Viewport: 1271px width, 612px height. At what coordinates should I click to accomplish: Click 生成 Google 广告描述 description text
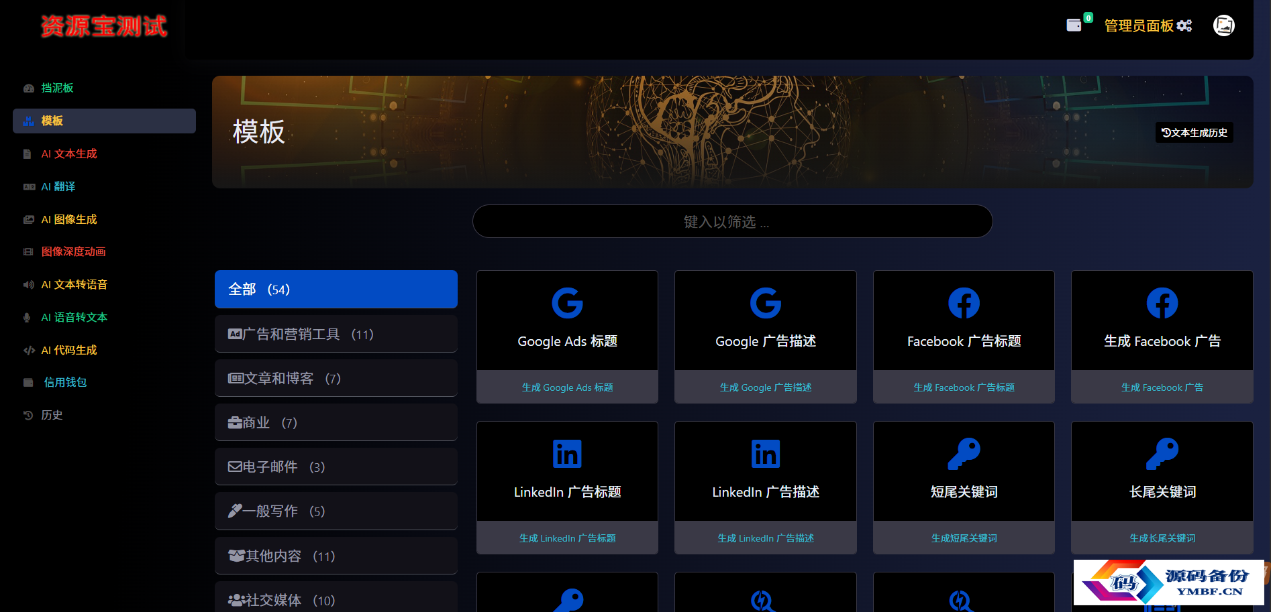pyautogui.click(x=766, y=387)
